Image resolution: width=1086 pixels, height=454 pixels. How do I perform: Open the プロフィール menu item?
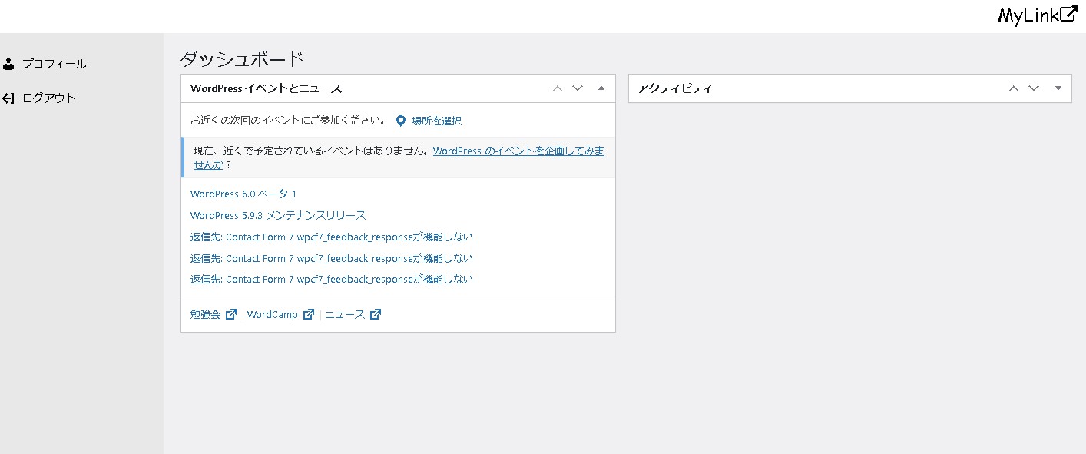[x=54, y=64]
